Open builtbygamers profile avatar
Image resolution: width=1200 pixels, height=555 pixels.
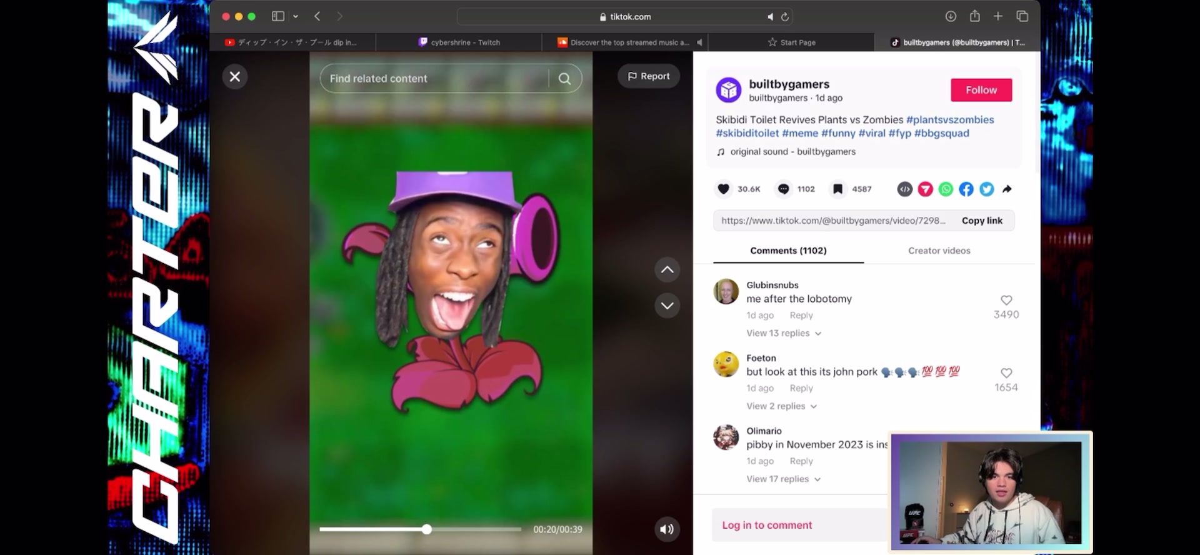click(729, 90)
